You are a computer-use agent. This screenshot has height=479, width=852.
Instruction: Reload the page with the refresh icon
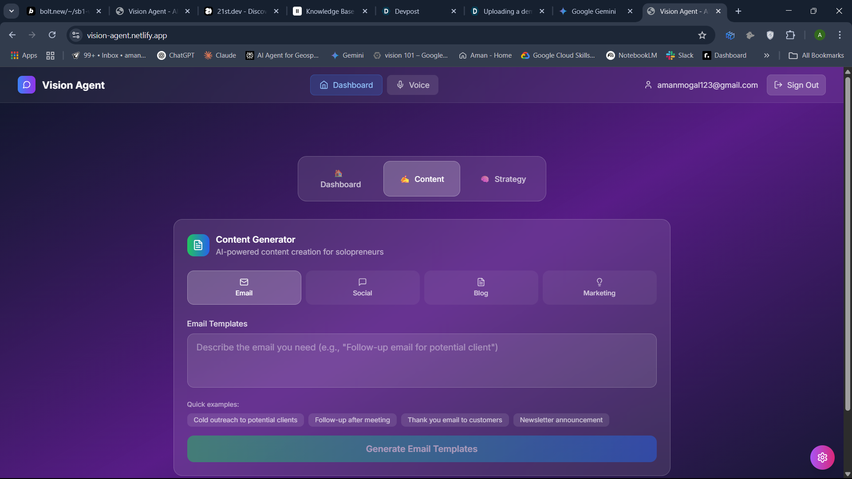[52, 35]
